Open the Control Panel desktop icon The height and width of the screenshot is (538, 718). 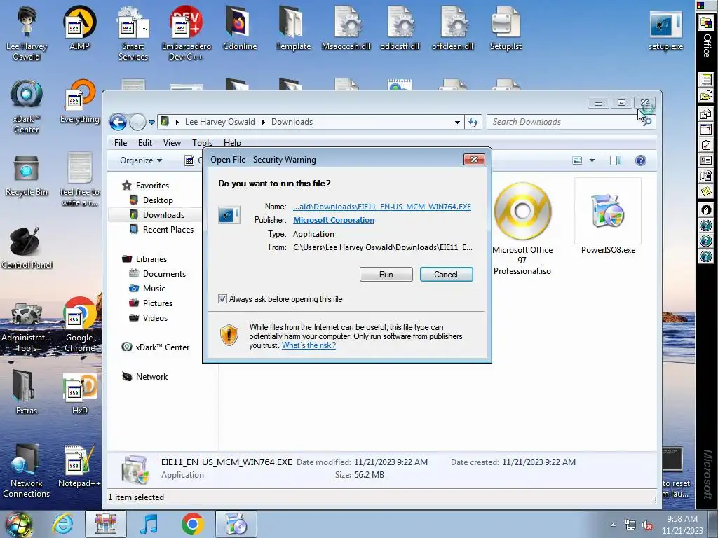27,249
